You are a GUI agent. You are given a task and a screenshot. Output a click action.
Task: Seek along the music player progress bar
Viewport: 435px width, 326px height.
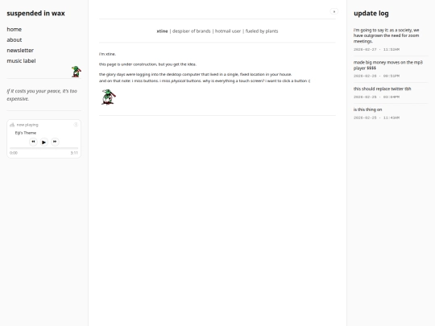[x=43, y=148]
